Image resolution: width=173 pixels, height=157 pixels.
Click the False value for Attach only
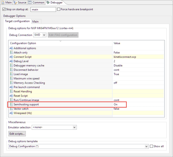pyautogui.click(x=117, y=52)
